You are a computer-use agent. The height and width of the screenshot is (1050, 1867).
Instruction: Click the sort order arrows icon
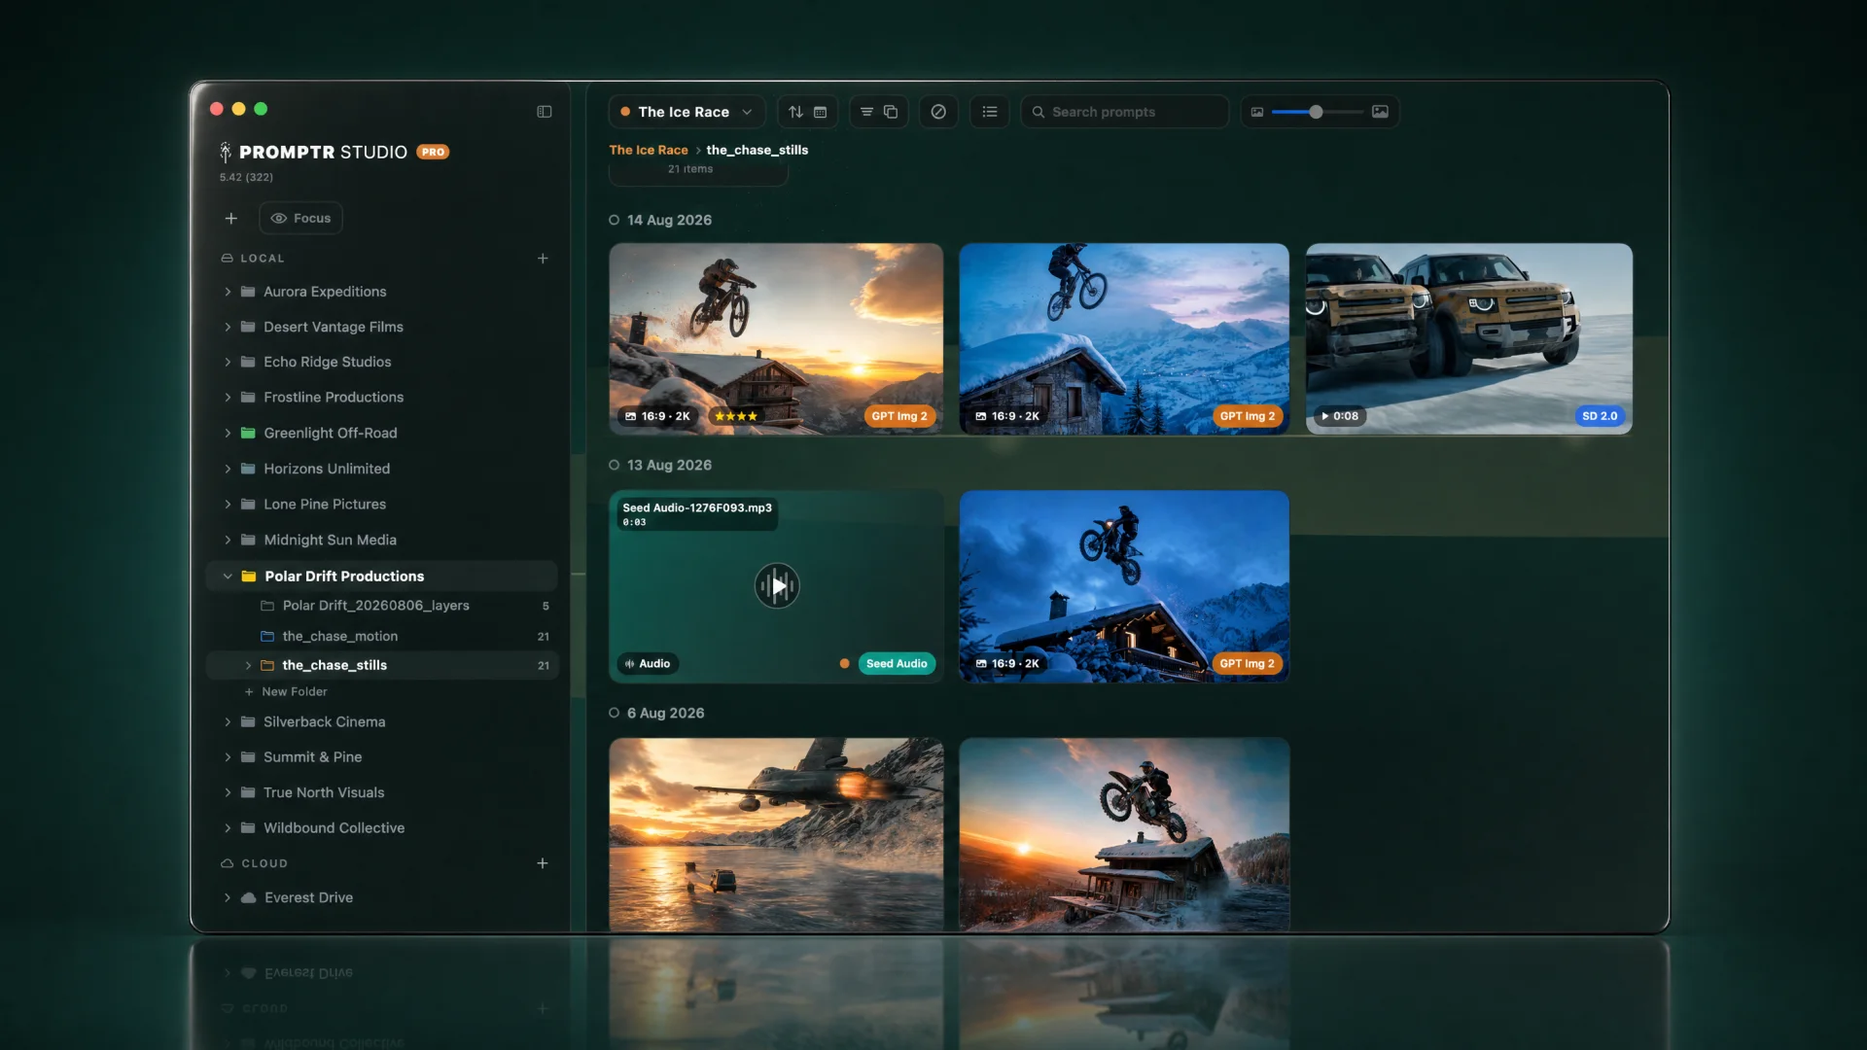[795, 112]
